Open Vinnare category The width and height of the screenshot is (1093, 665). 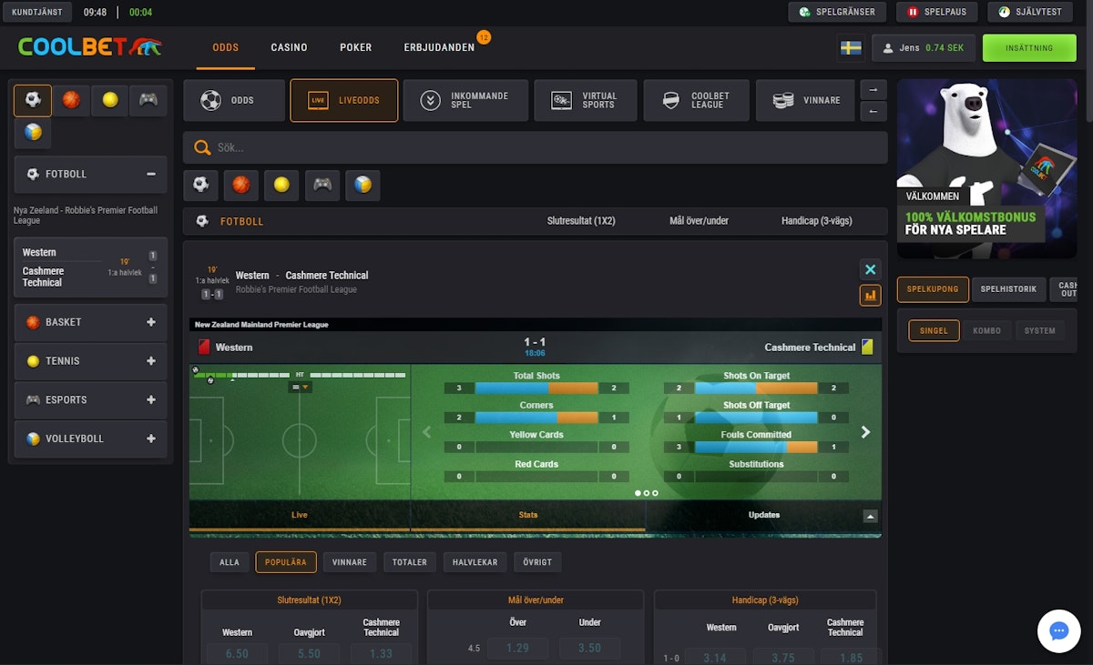tap(805, 100)
